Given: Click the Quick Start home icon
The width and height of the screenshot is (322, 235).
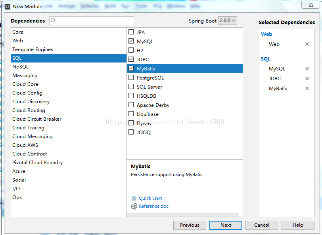Looking at the screenshot, I should click(x=134, y=198).
